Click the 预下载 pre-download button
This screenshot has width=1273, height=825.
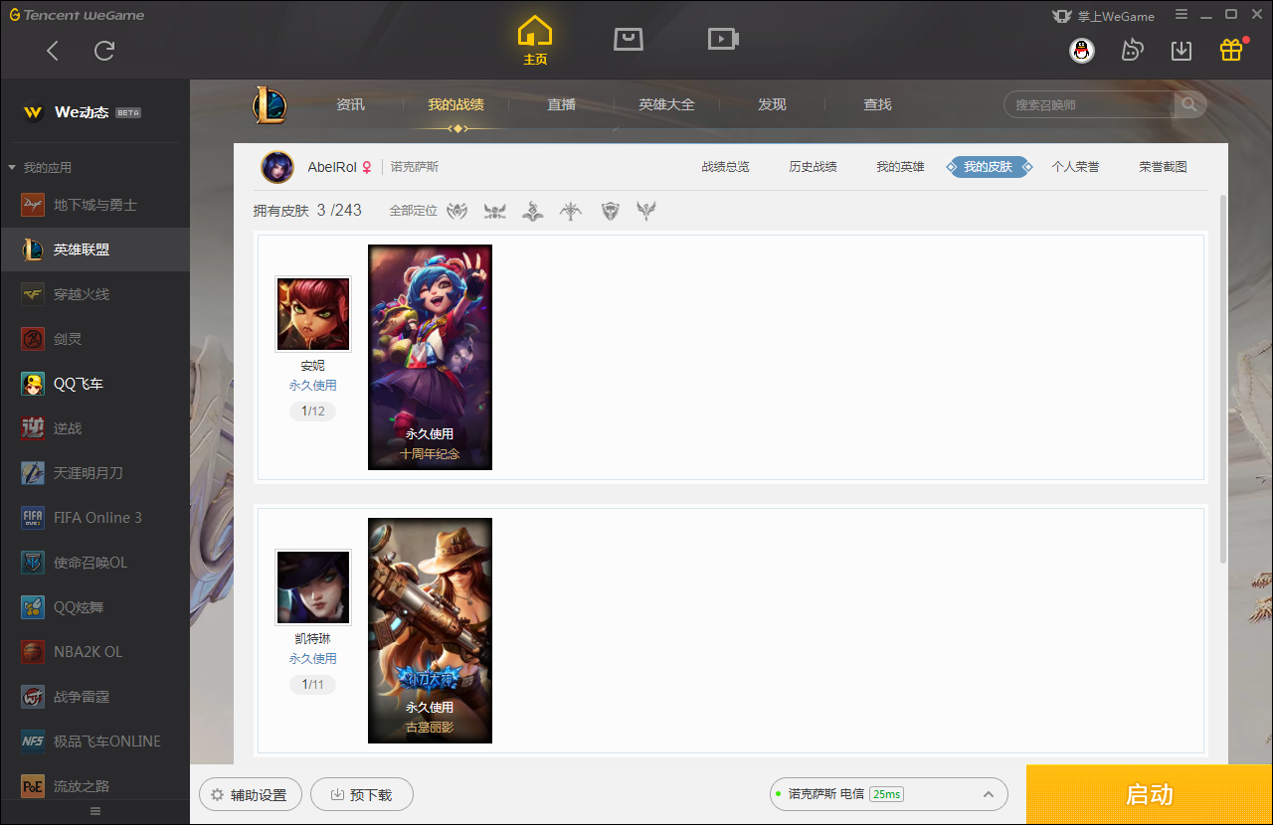click(362, 795)
